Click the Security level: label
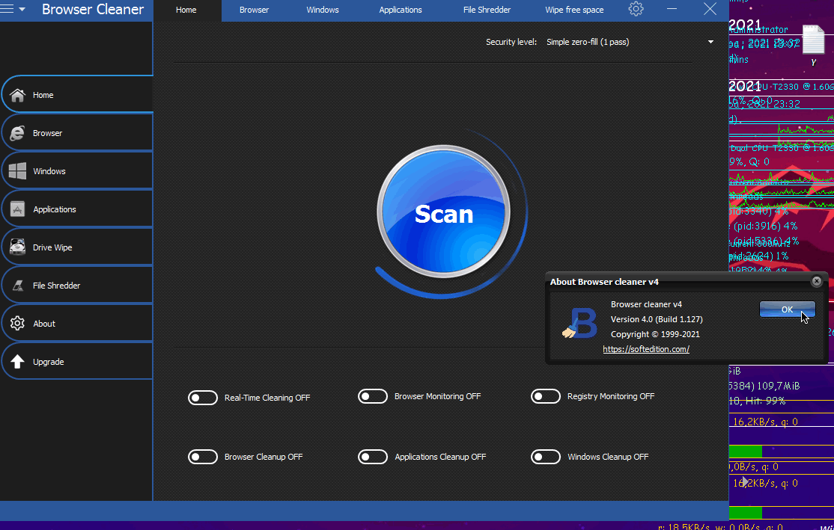This screenshot has width=834, height=530. coord(511,42)
